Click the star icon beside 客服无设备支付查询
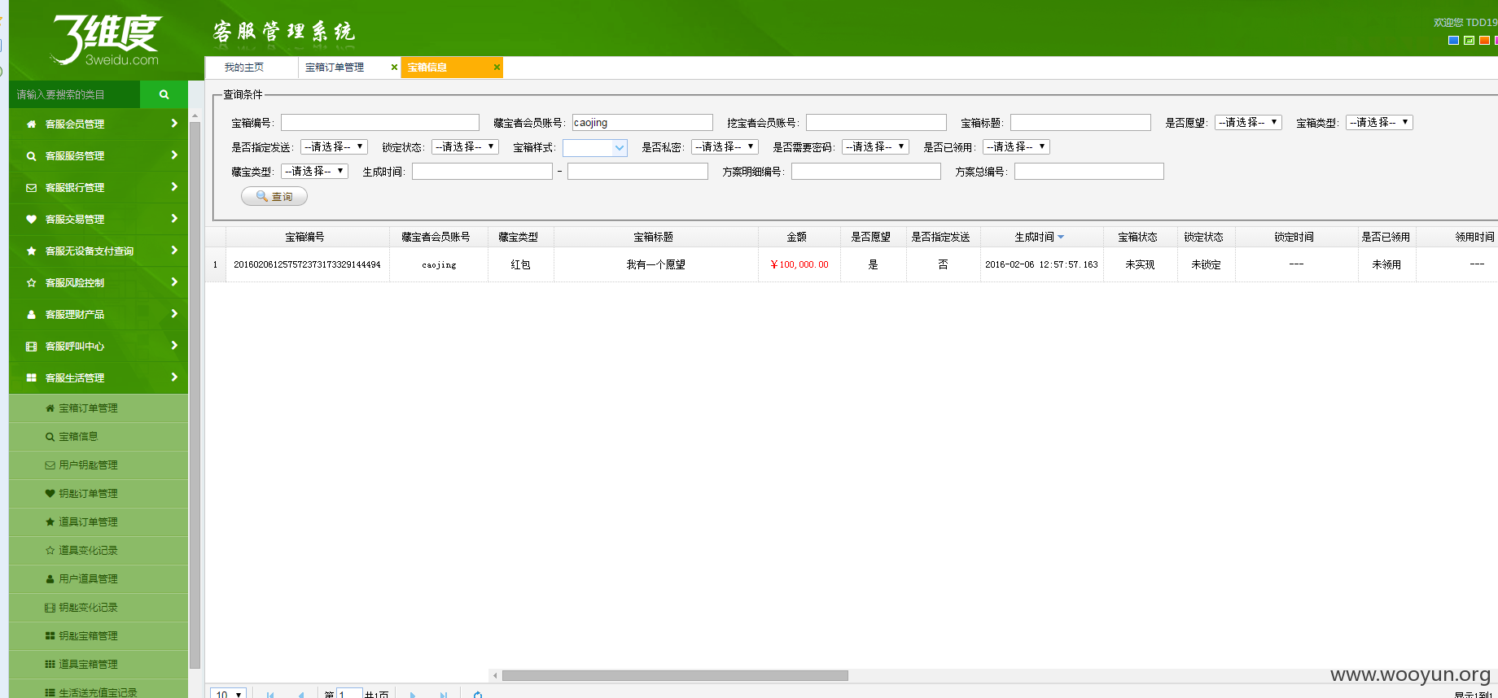The image size is (1498, 698). coord(31,251)
